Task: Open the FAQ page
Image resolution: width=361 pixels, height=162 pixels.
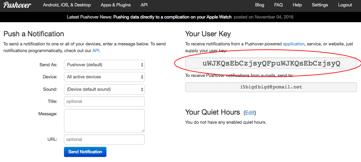Action: tap(278, 5)
